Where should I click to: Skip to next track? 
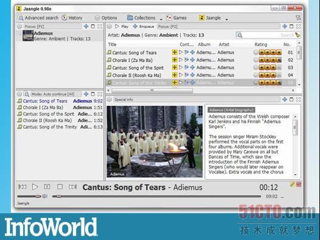point(72,187)
